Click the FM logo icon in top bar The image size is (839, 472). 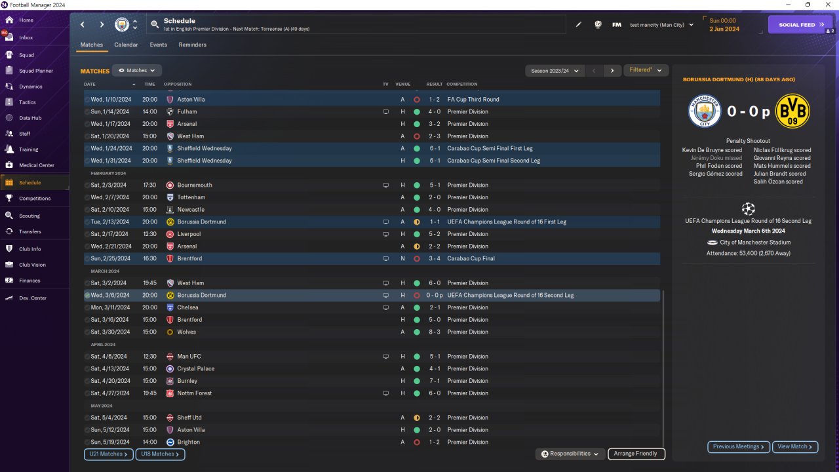click(617, 25)
